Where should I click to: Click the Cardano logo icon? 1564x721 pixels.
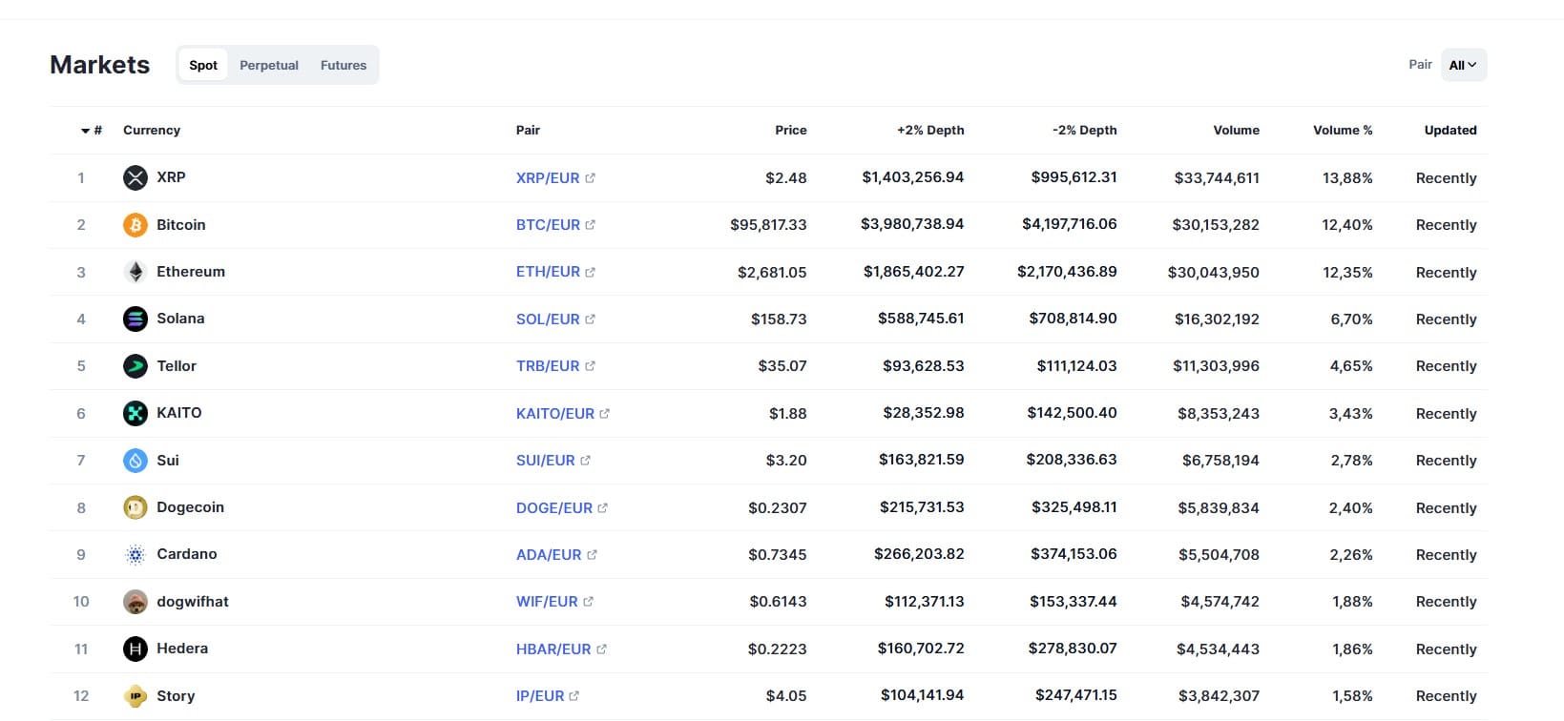[136, 554]
